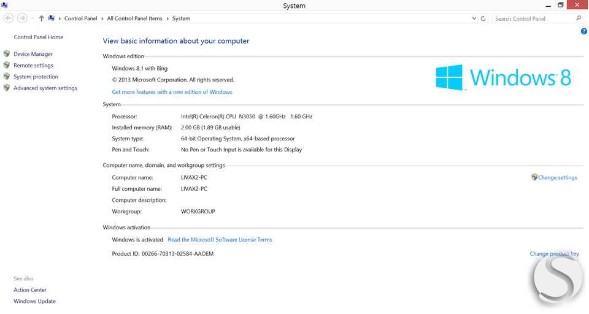Open Remote settings
The width and height of the screenshot is (589, 314).
33,66
